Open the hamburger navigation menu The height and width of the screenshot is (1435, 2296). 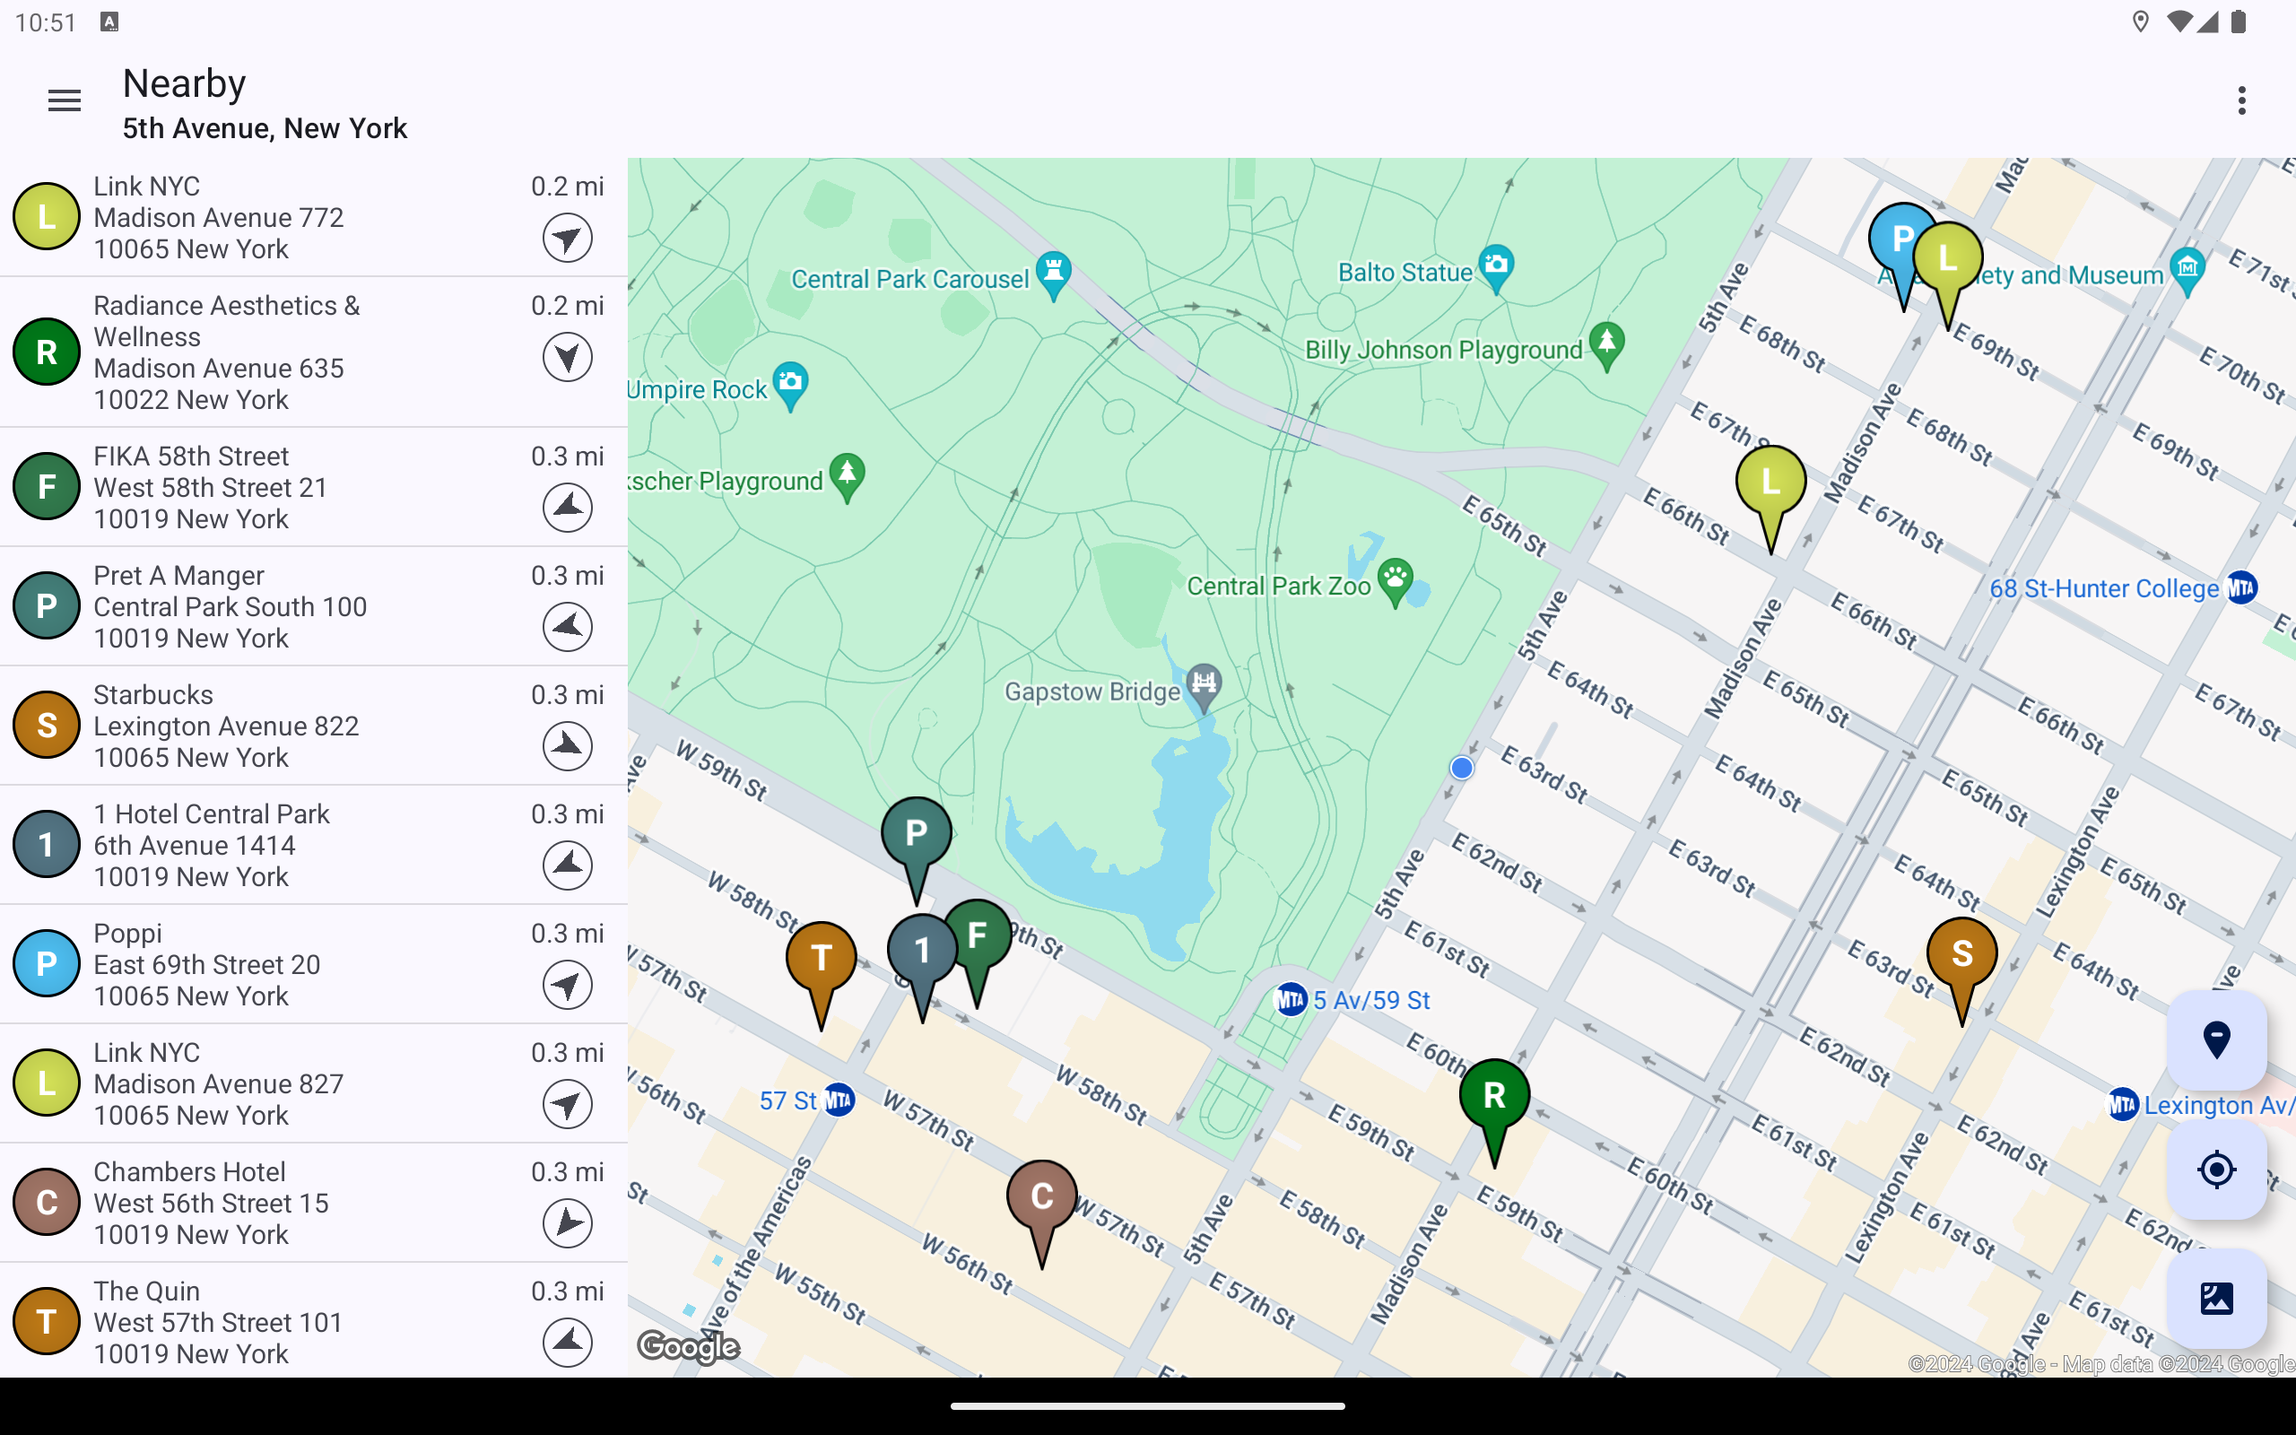click(65, 100)
